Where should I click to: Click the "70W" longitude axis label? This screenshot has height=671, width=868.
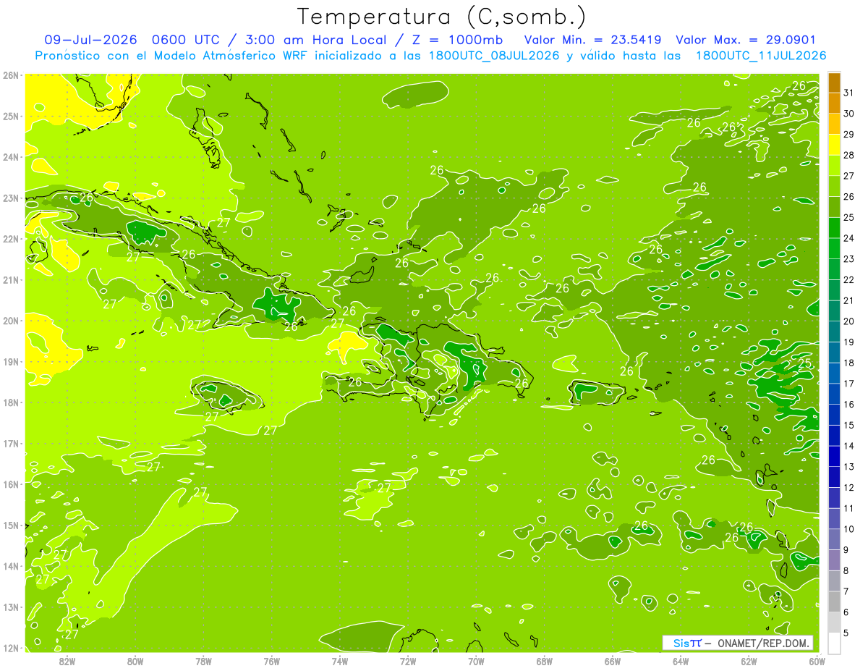pyautogui.click(x=476, y=662)
